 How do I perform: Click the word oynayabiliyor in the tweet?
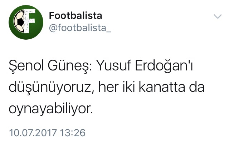click(x=51, y=109)
